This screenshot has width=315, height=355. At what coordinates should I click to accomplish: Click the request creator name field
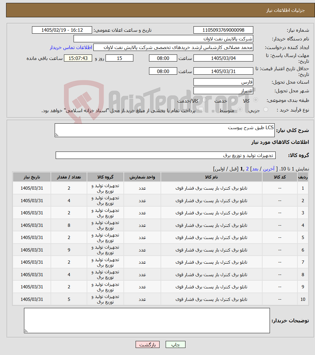(x=173, y=47)
